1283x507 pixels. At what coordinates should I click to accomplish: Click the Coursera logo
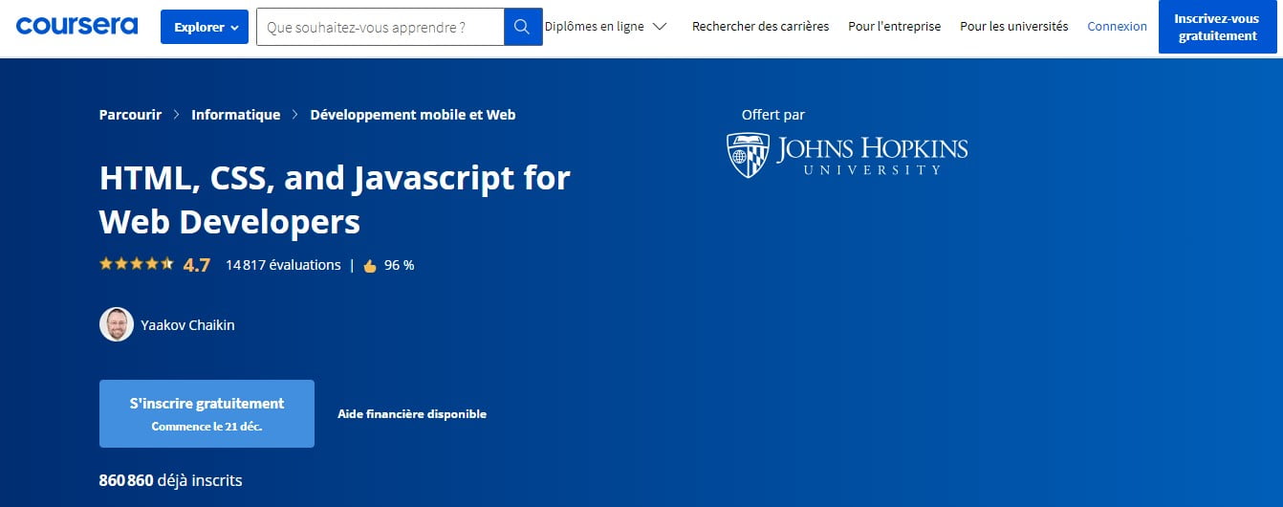(x=76, y=26)
